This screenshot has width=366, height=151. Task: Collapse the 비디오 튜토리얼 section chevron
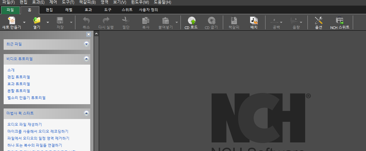[87, 59]
